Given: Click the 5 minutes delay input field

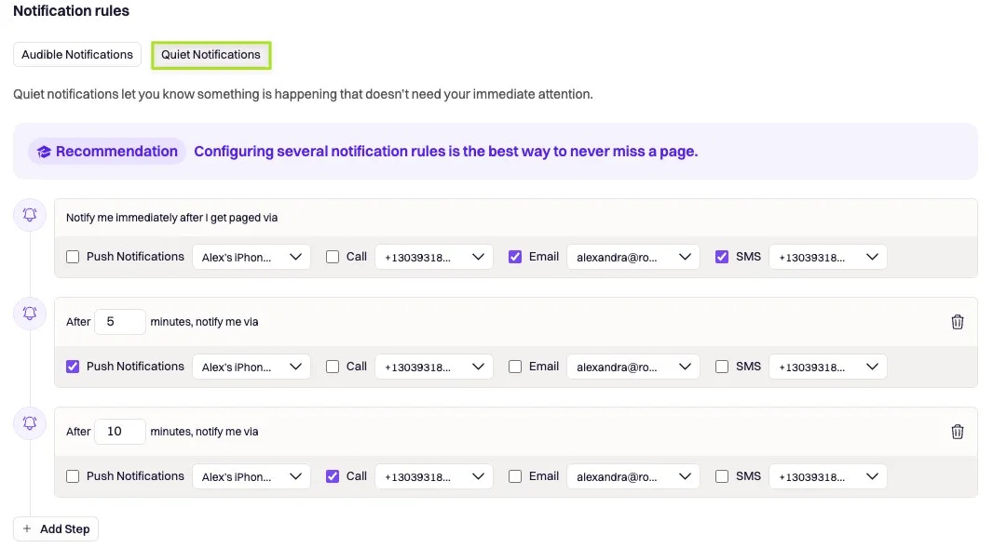Looking at the screenshot, I should 119,322.
